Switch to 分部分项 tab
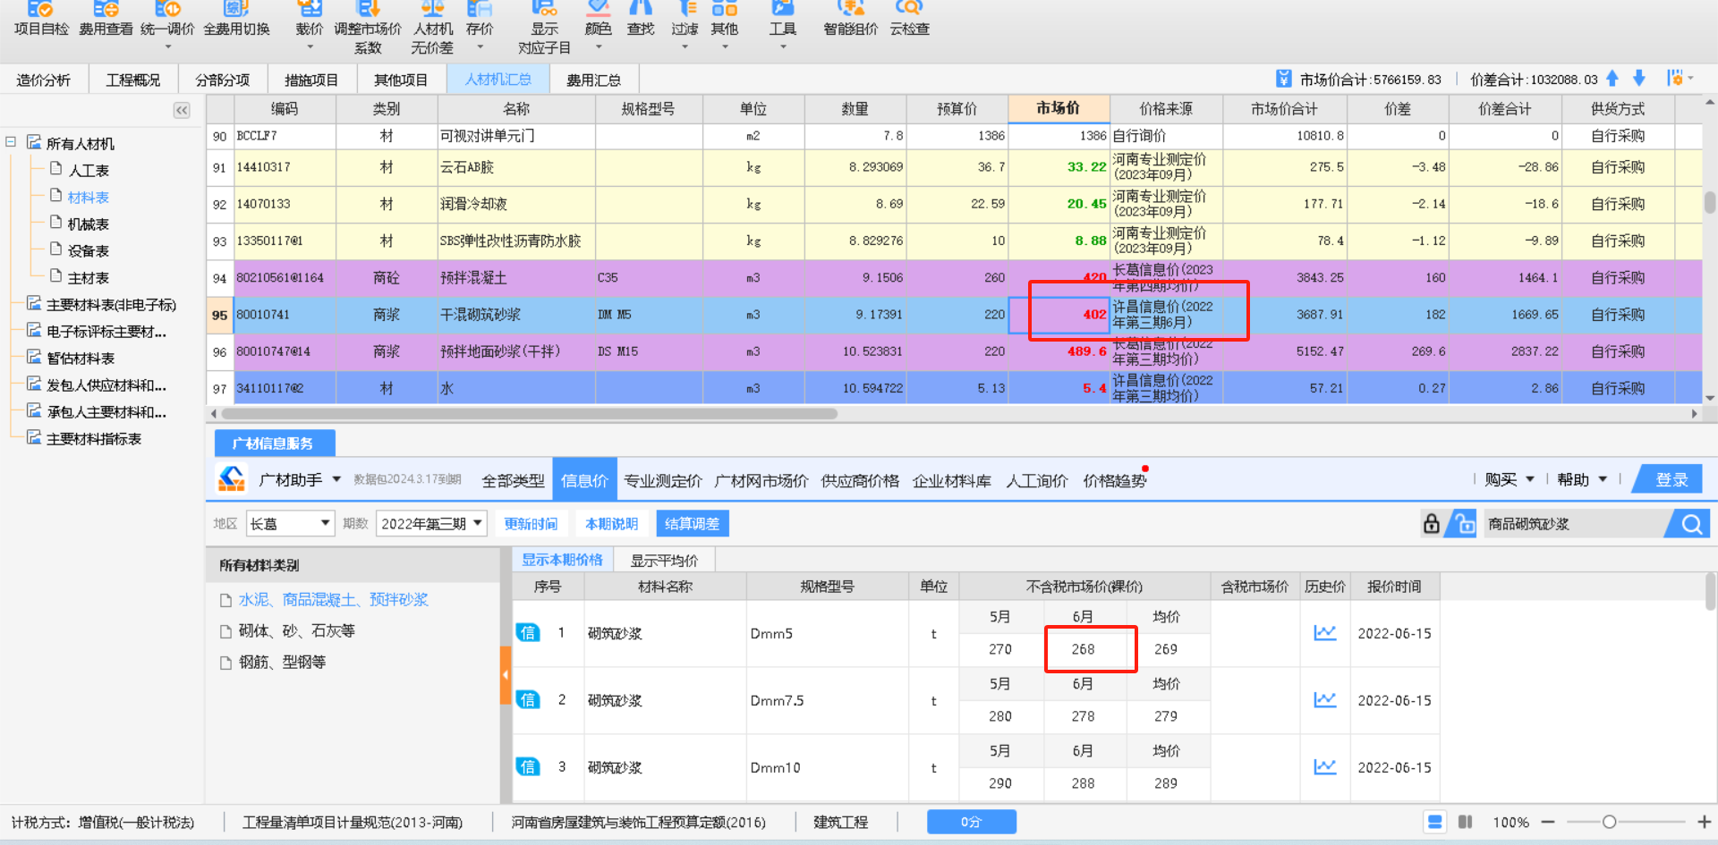1718x845 pixels. click(223, 80)
